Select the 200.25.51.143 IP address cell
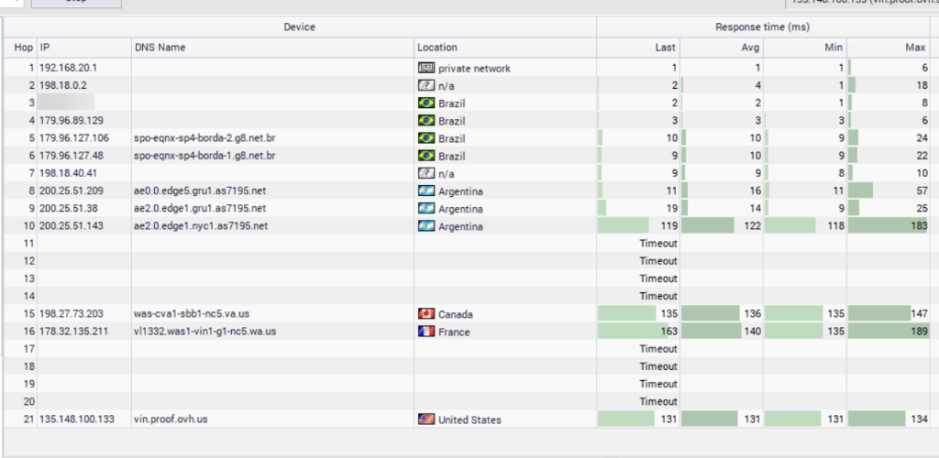The width and height of the screenshot is (939, 458). point(83,226)
